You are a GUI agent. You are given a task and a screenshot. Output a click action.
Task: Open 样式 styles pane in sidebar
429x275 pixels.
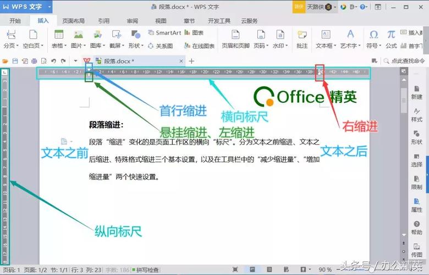click(416, 115)
